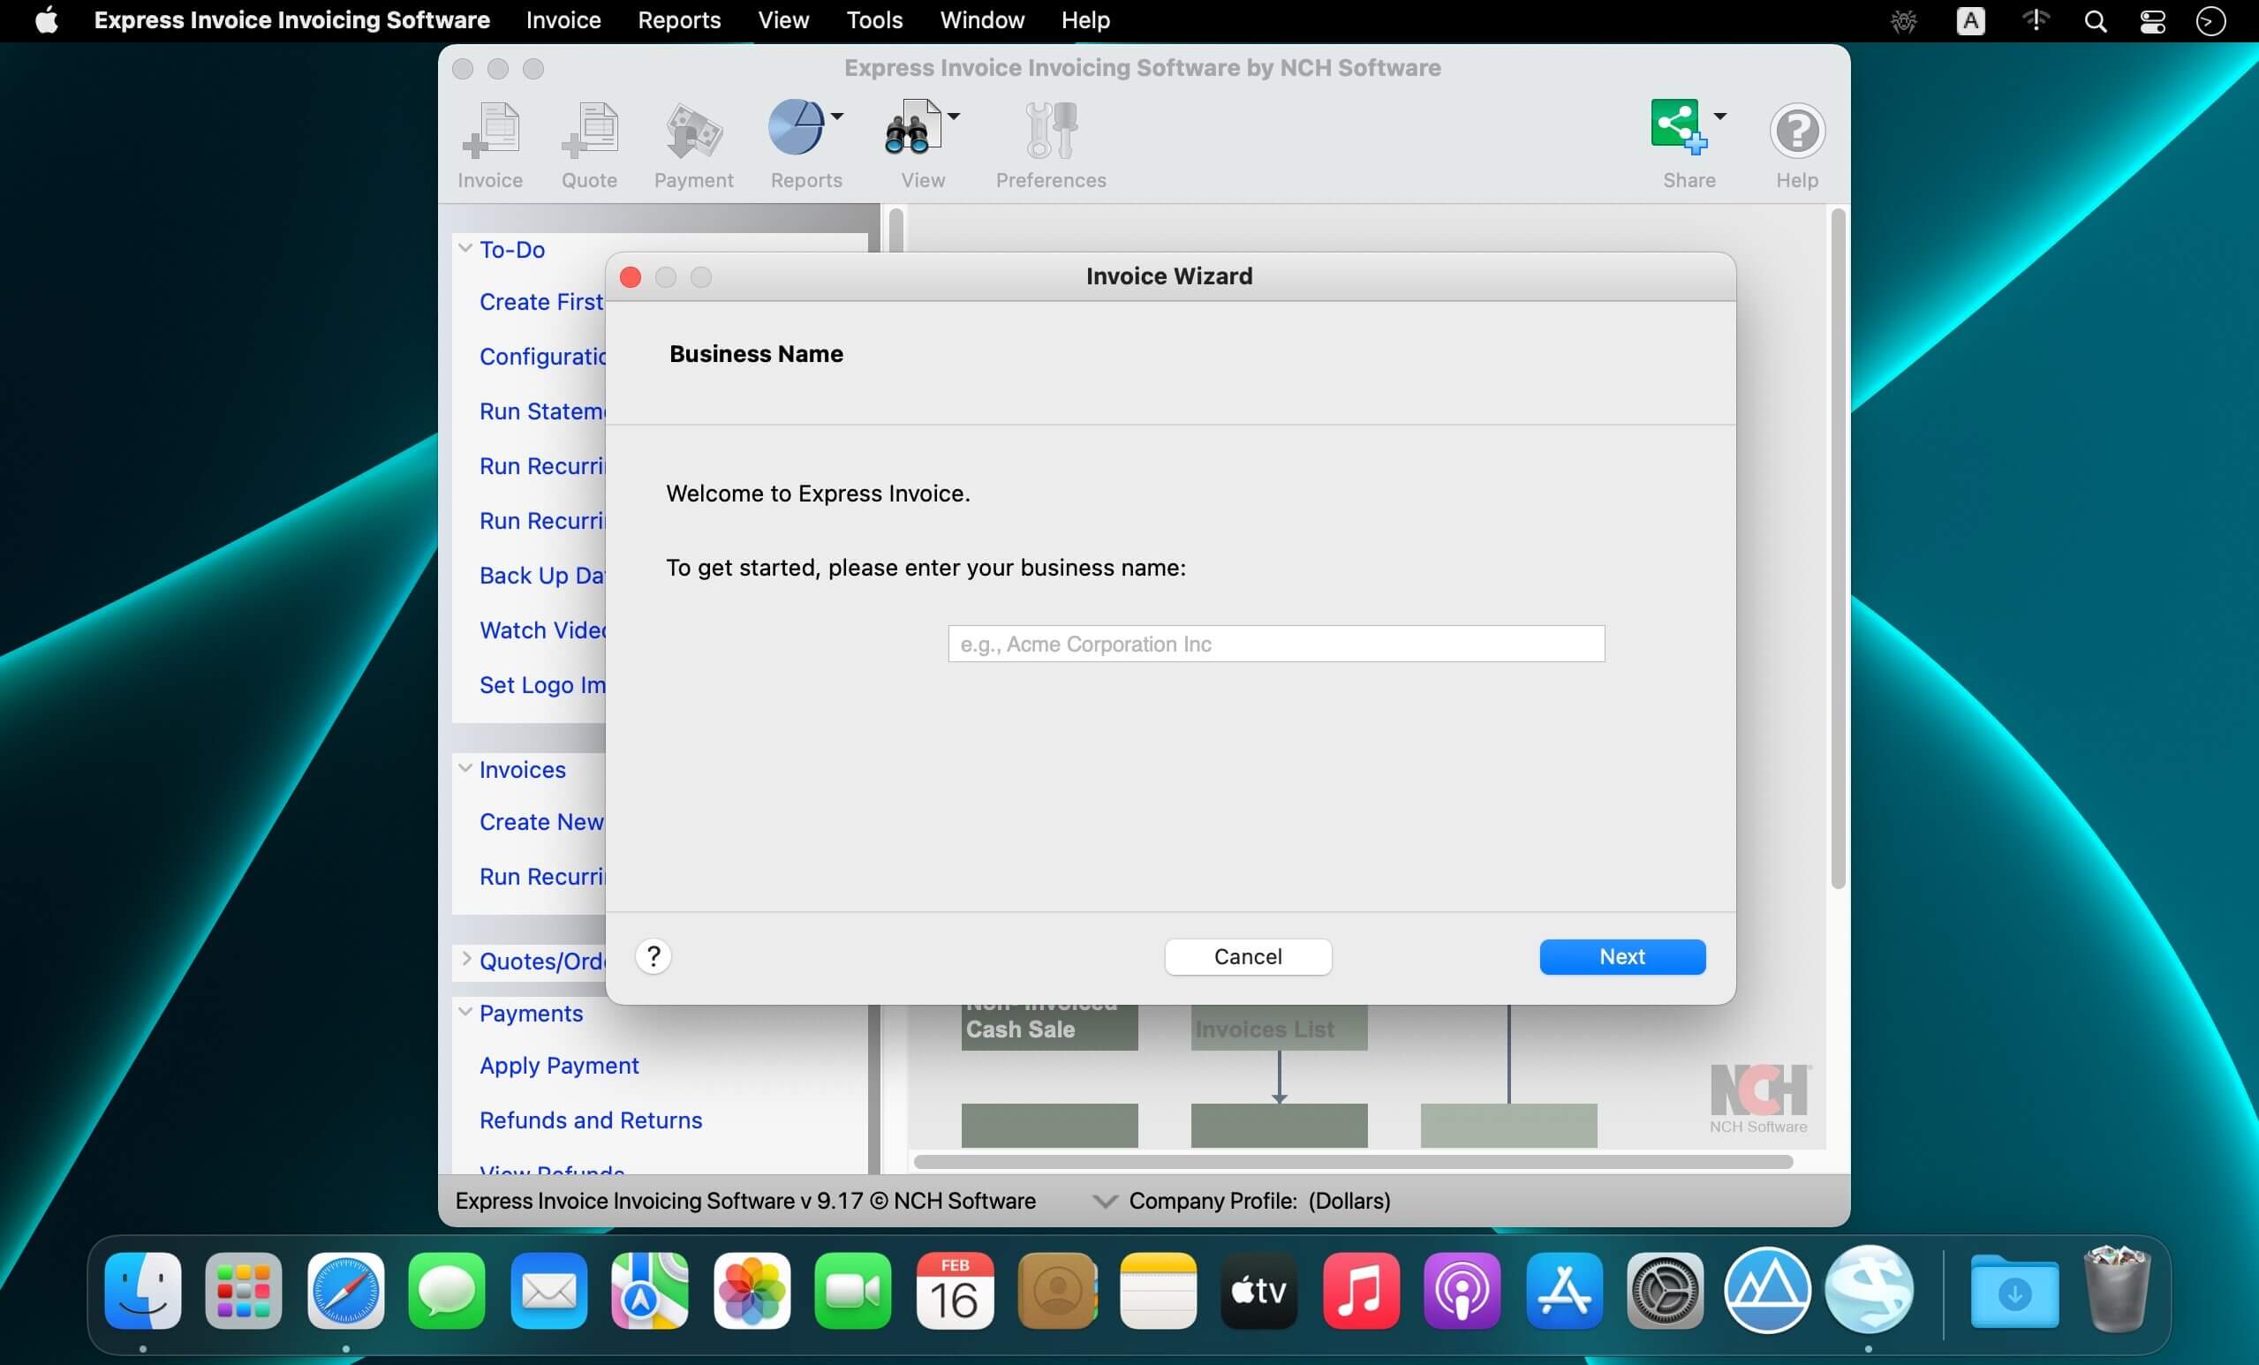Open Preferences from the toolbar
2259x1365 pixels.
(x=1051, y=130)
